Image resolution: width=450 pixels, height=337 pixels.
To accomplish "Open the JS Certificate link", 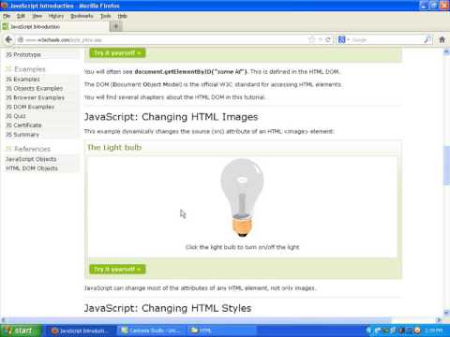I will pos(23,125).
